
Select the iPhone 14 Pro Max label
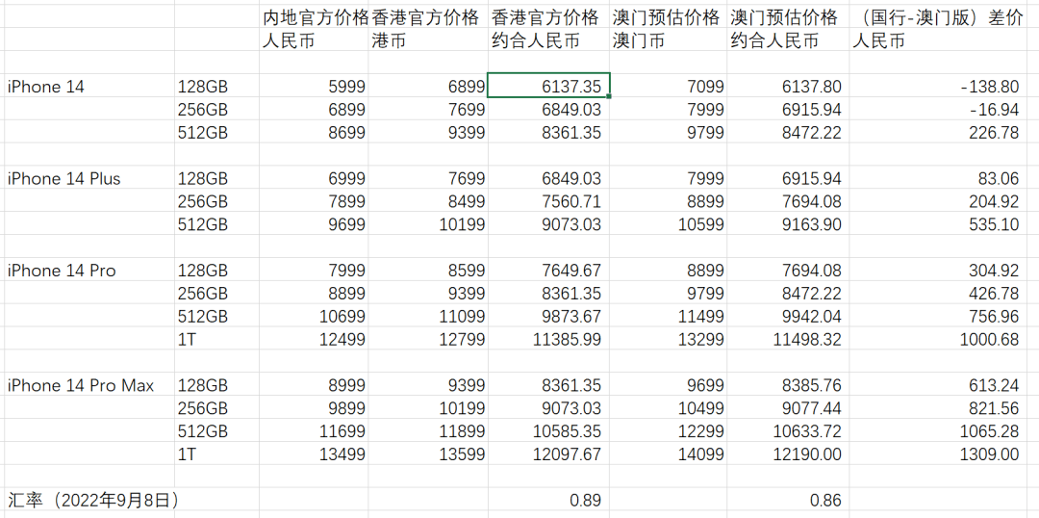[80, 385]
